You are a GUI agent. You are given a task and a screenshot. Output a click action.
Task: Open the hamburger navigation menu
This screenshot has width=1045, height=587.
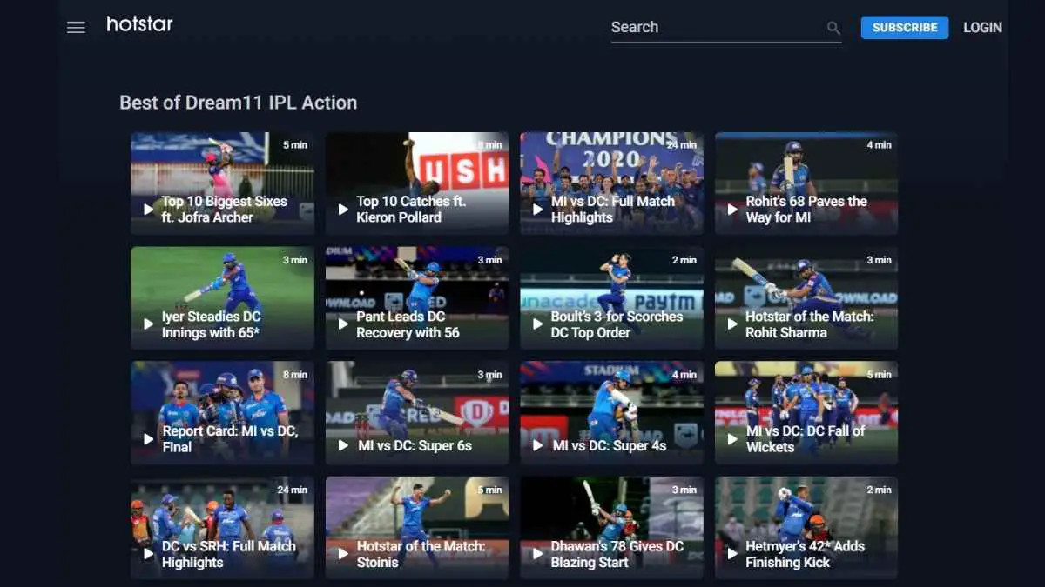76,27
